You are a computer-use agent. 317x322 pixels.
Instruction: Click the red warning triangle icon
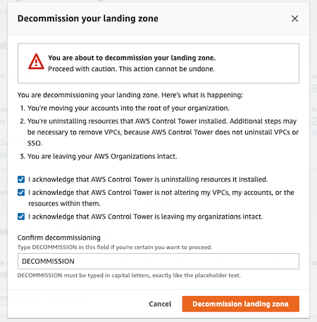tap(36, 61)
